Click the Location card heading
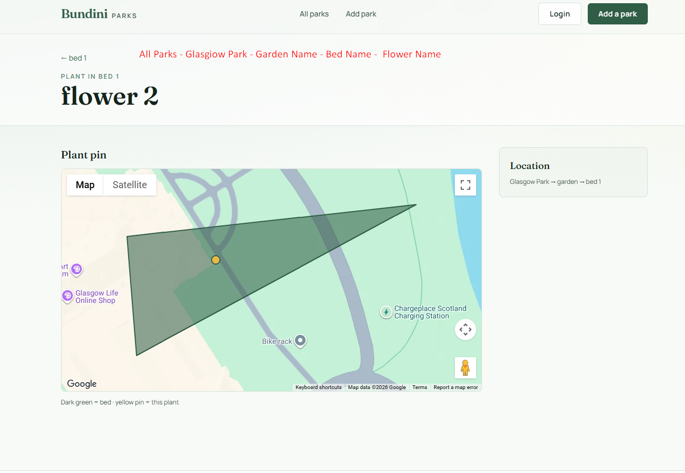 [x=530, y=166]
